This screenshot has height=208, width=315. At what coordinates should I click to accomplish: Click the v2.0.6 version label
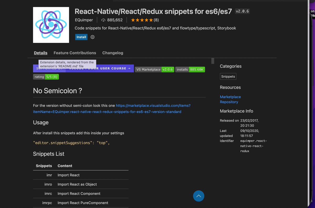[242, 11]
